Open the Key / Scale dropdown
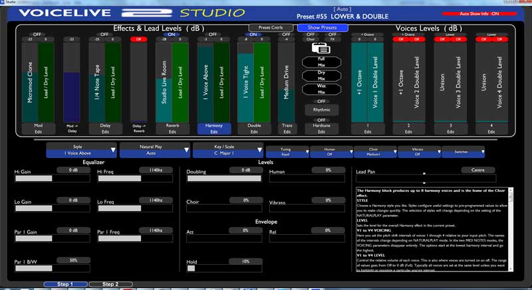532x290 pixels. pos(228,150)
